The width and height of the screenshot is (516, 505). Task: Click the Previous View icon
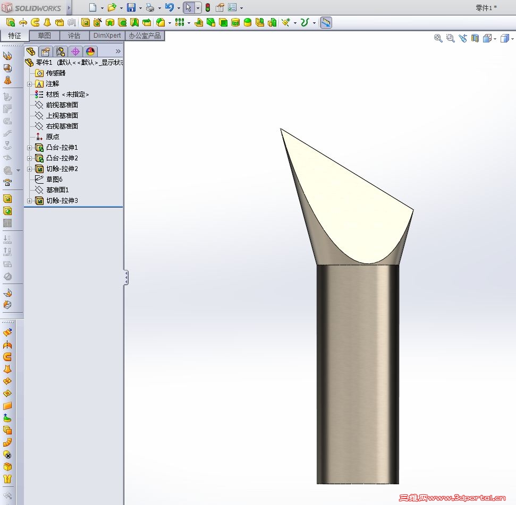[463, 38]
